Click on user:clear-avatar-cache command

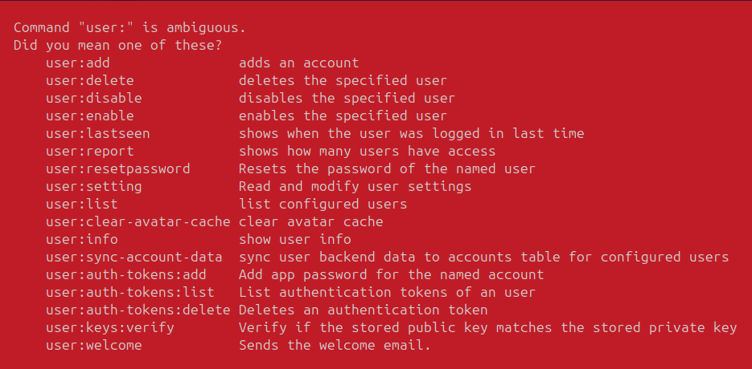pyautogui.click(x=138, y=221)
